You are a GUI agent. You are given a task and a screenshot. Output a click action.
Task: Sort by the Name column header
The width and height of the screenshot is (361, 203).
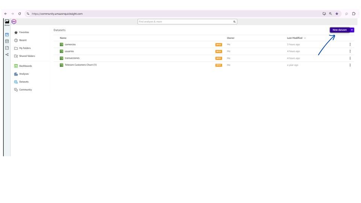[63, 38]
